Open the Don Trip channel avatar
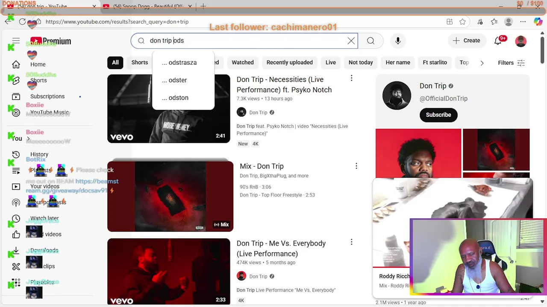Image resolution: width=547 pixels, height=307 pixels. (x=397, y=96)
